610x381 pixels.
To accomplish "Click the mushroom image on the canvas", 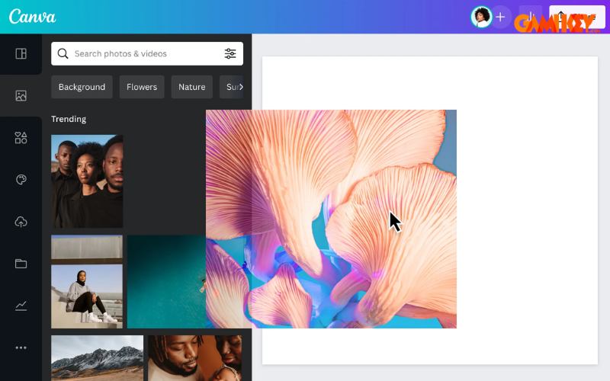I will click(331, 219).
